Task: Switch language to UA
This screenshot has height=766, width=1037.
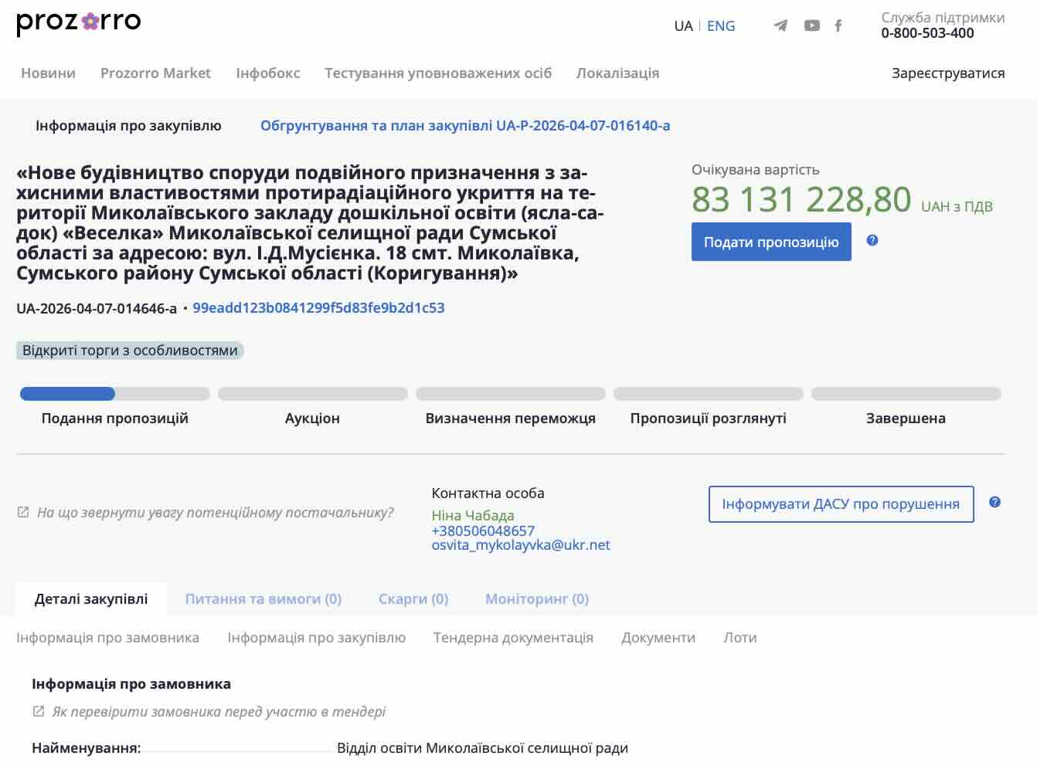Action: [683, 26]
